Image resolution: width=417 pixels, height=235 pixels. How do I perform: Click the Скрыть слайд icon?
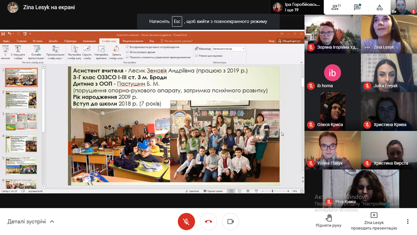pos(87,52)
